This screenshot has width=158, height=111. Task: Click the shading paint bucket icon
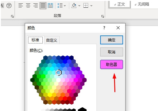click(74, 6)
